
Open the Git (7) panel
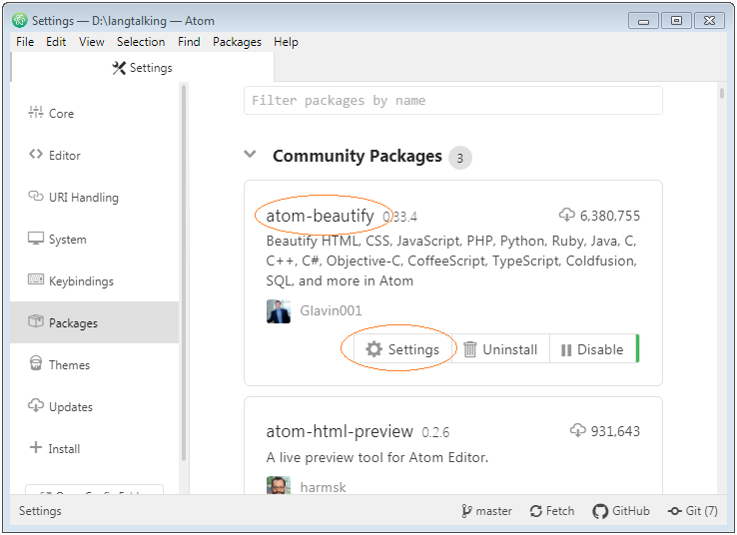point(693,511)
